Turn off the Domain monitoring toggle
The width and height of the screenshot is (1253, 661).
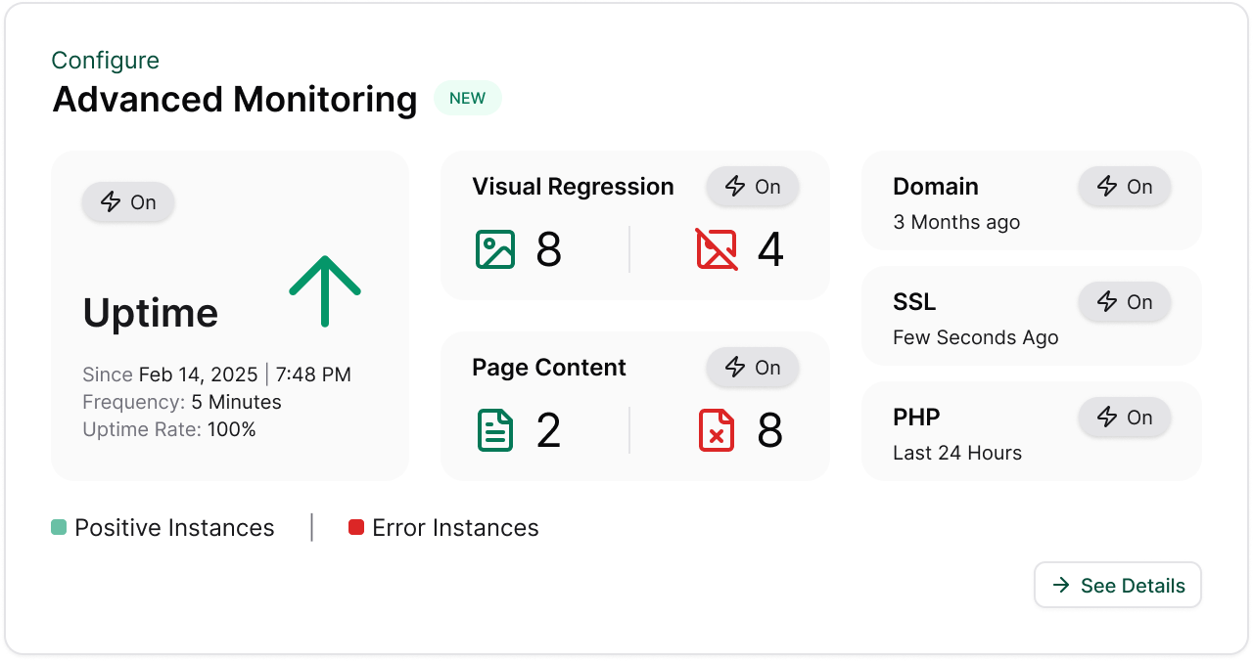(1125, 187)
